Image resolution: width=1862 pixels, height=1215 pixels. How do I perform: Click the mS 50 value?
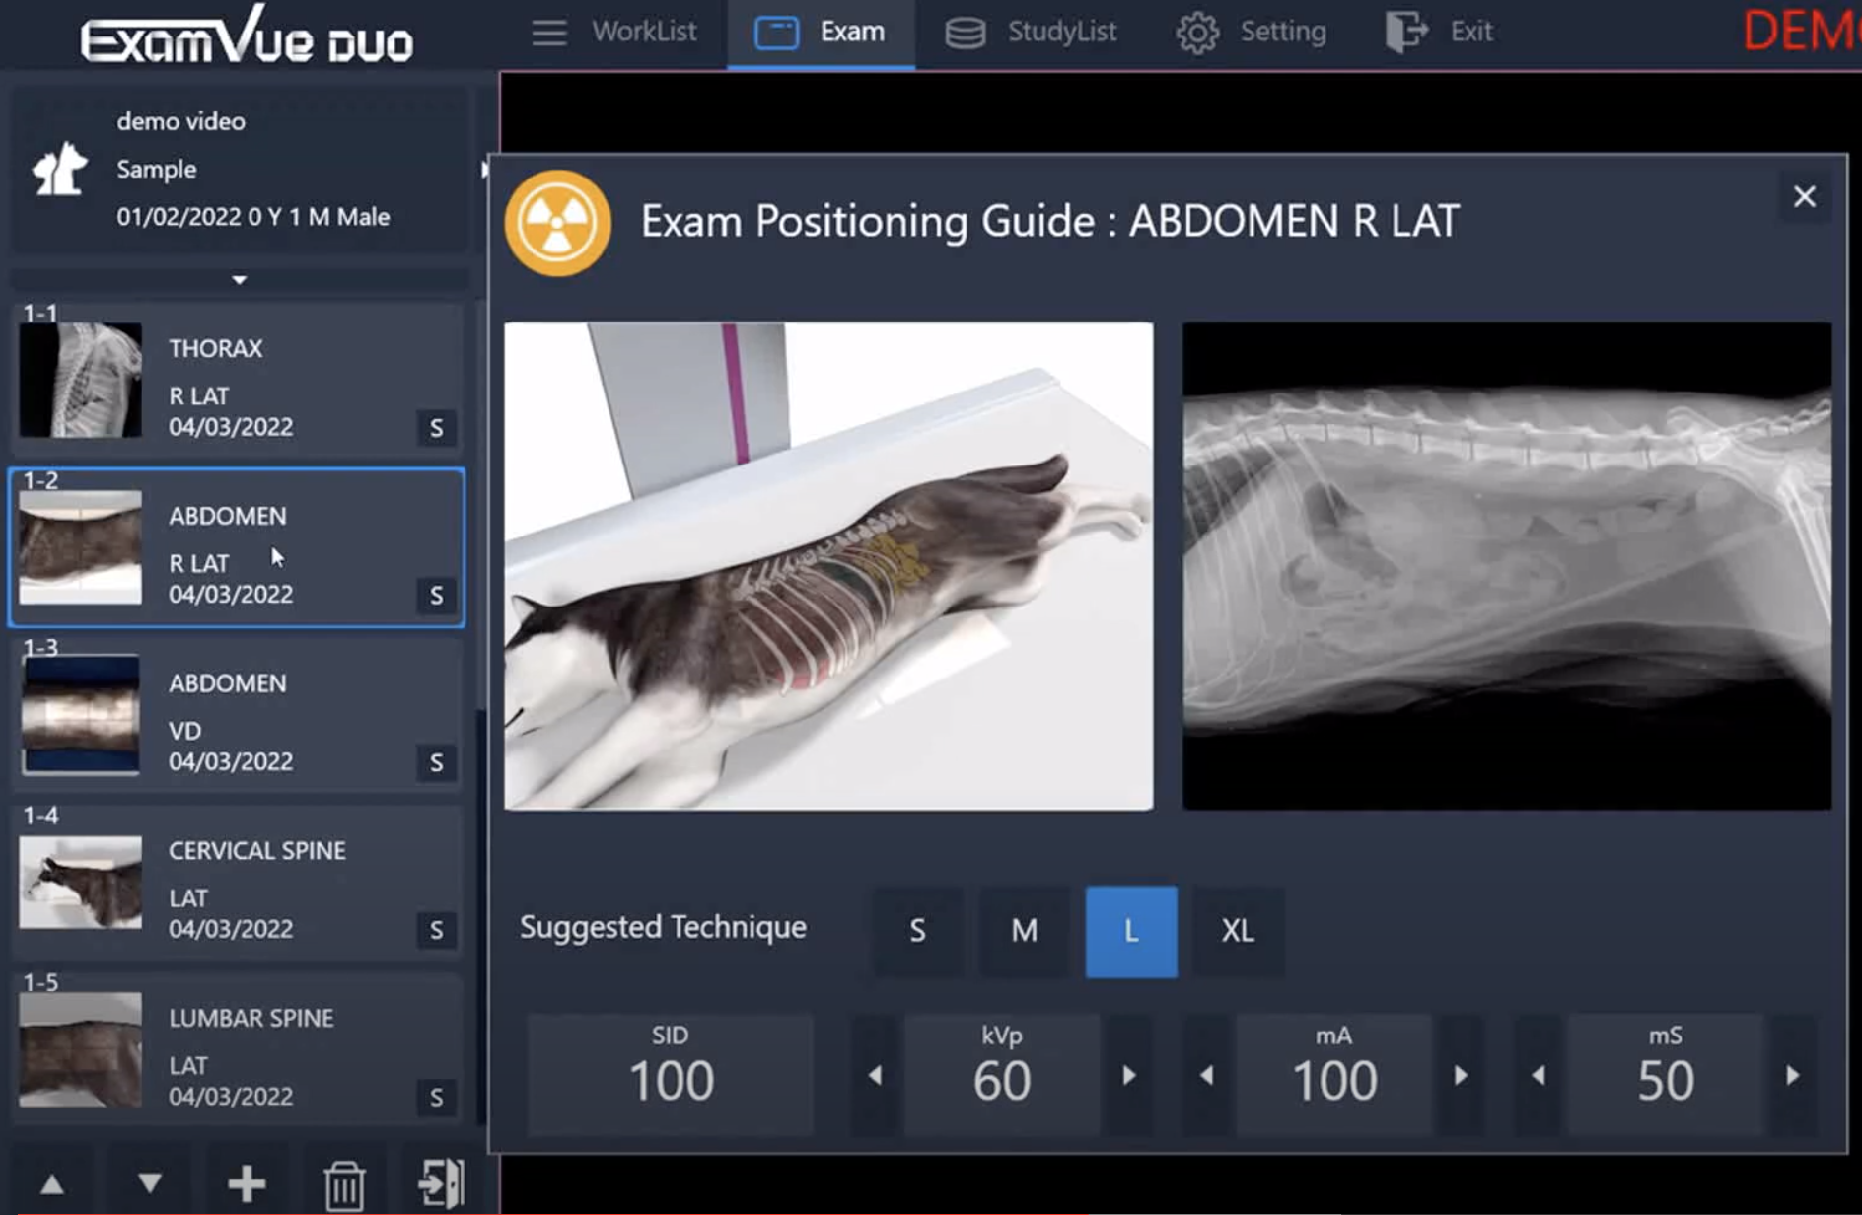click(x=1665, y=1075)
